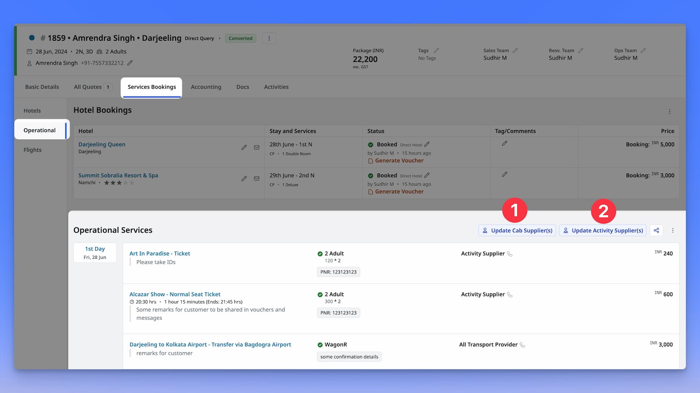Open the Alcazar Show ticket details
This screenshot has height=393, width=700.
click(x=175, y=294)
